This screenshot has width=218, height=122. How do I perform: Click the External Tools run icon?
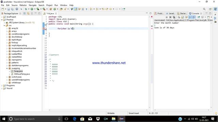(x=44, y=9)
